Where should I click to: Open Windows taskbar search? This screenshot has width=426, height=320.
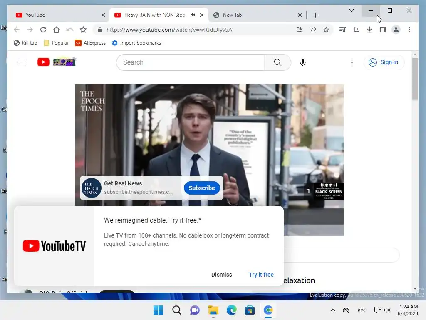(x=176, y=310)
